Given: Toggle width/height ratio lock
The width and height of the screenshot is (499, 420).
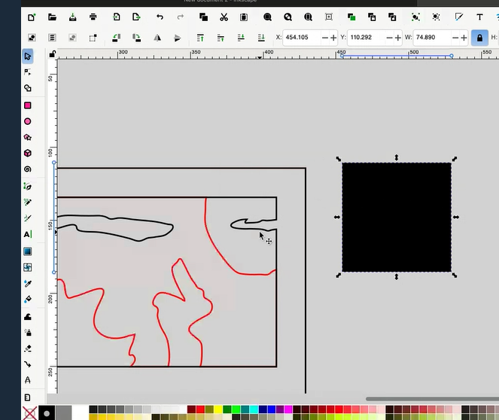Looking at the screenshot, I should pos(479,38).
